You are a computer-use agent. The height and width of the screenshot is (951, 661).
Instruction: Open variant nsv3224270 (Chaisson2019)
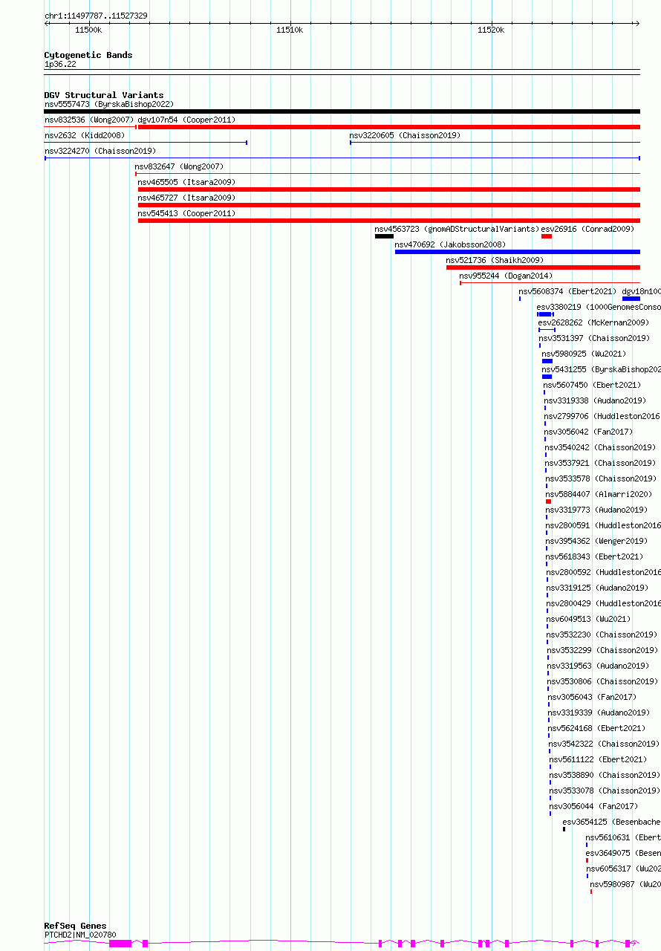pos(100,151)
